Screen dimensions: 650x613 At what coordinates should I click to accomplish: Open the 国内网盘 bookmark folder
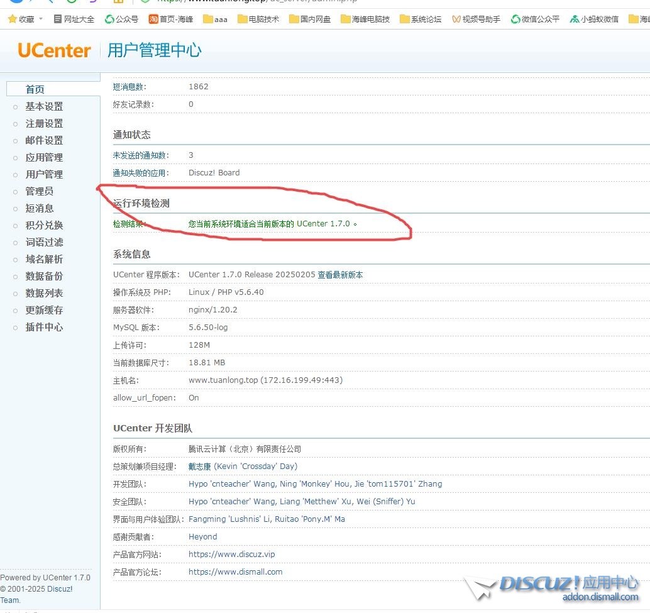(x=310, y=19)
